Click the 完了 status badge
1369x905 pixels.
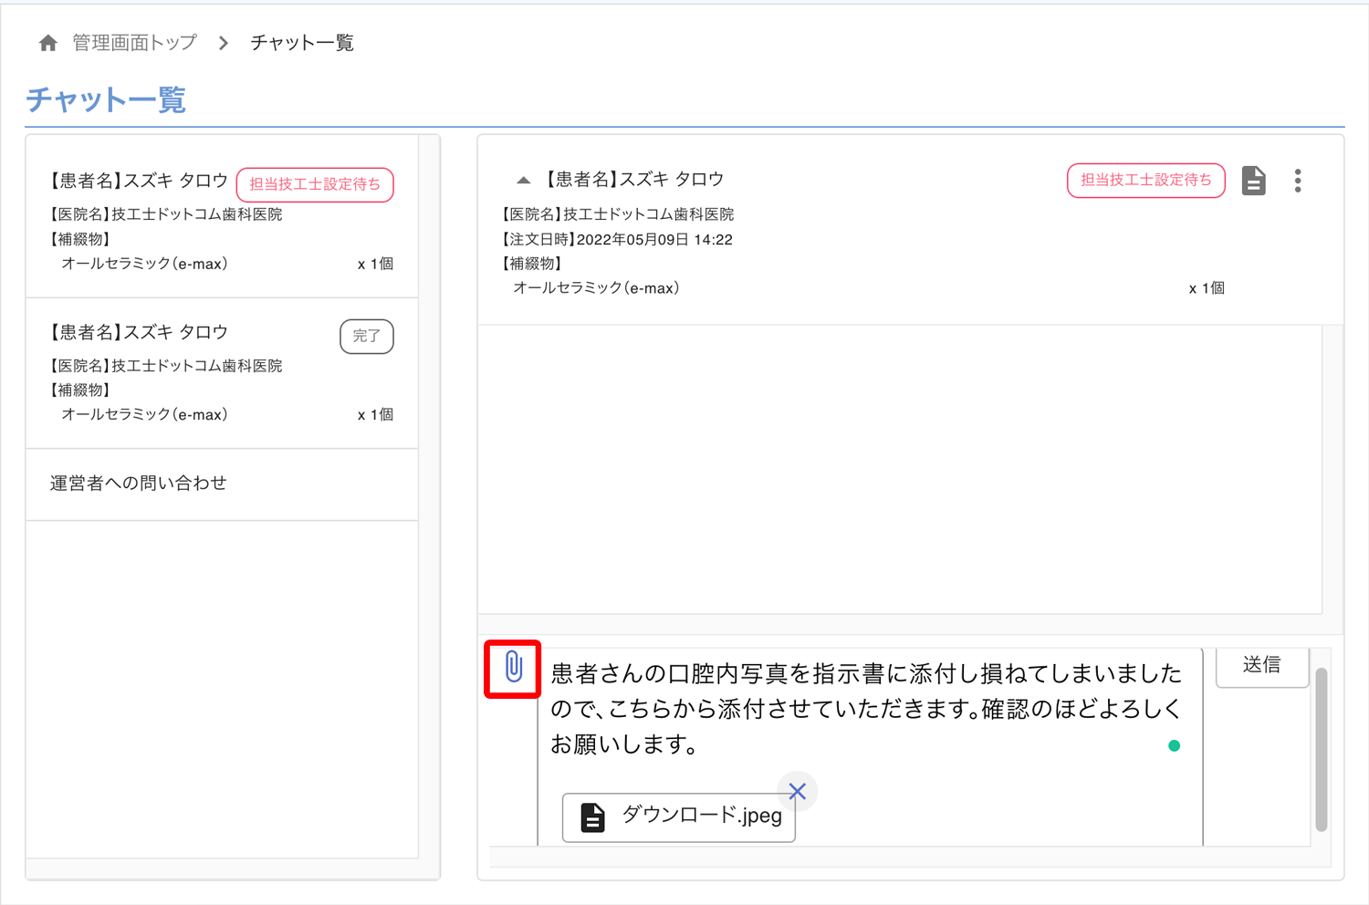pos(367,337)
